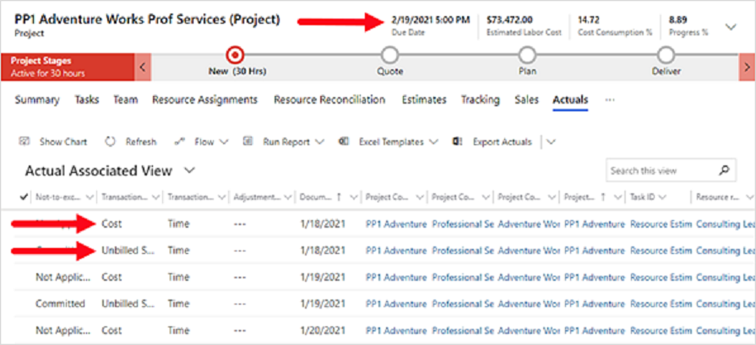The width and height of the screenshot is (756, 345).
Task: Open Consulting Le link in first 1/19/2021 row
Action: click(725, 278)
